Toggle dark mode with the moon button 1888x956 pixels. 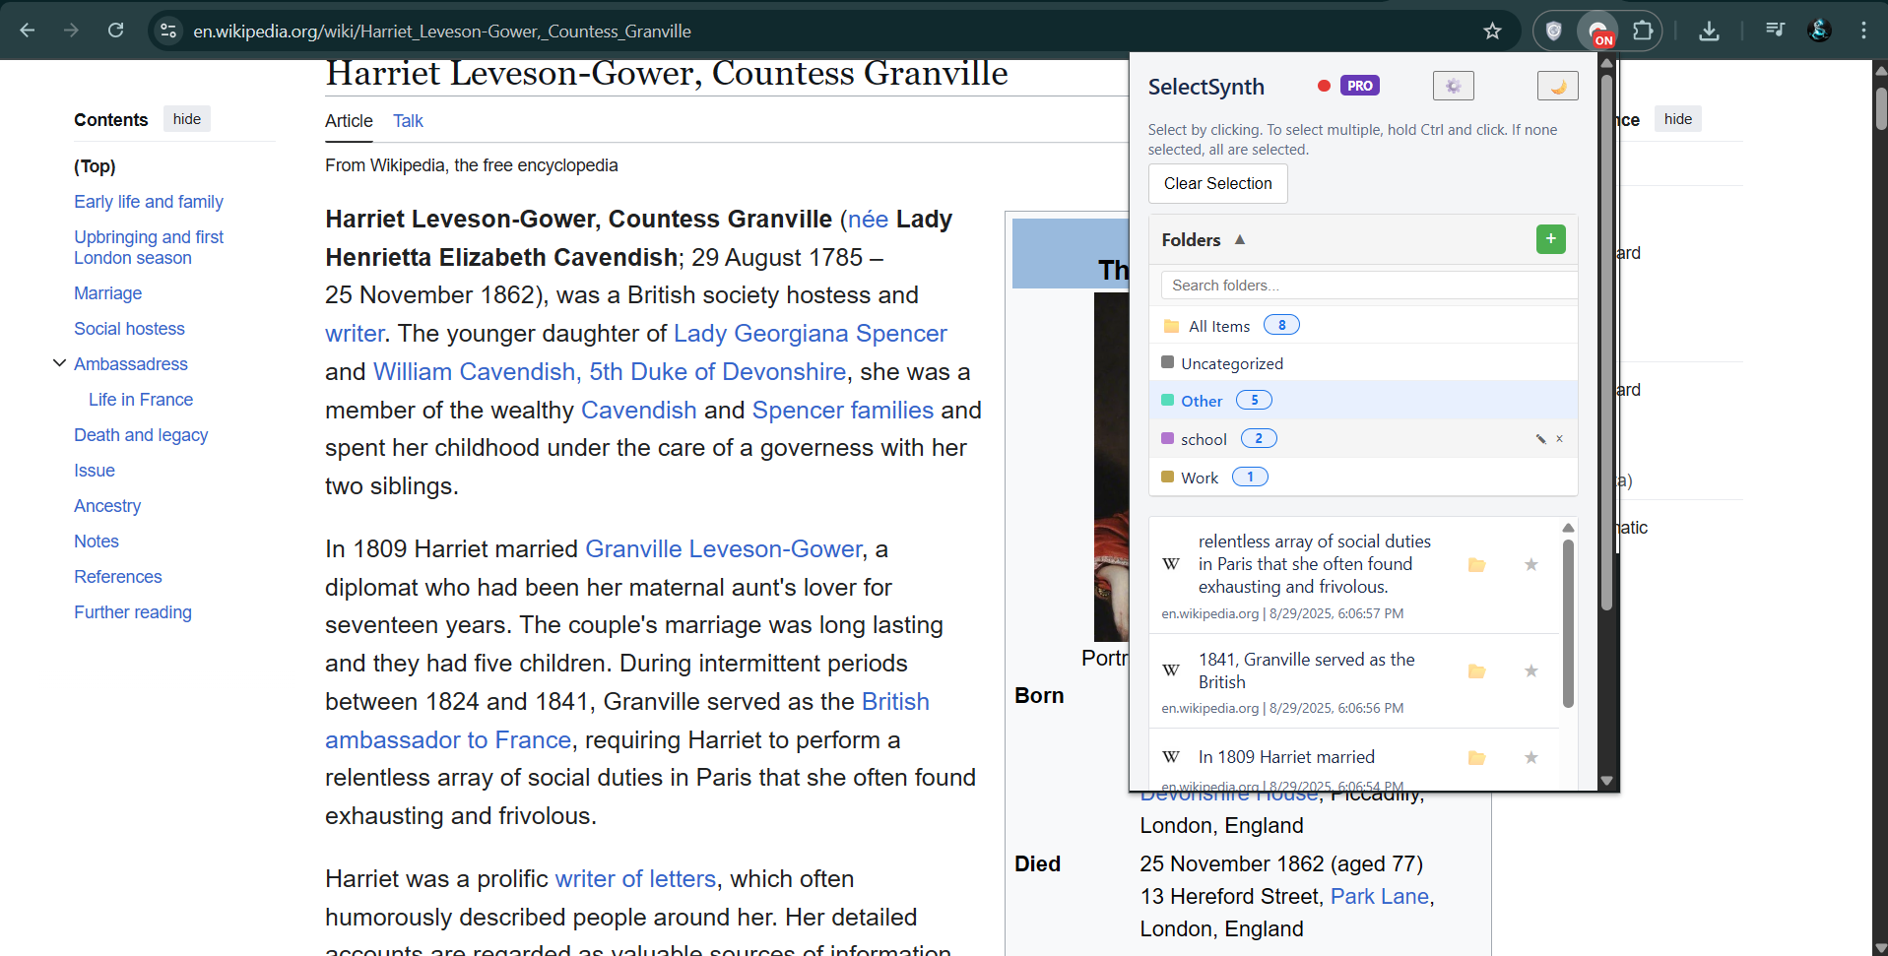(x=1557, y=87)
